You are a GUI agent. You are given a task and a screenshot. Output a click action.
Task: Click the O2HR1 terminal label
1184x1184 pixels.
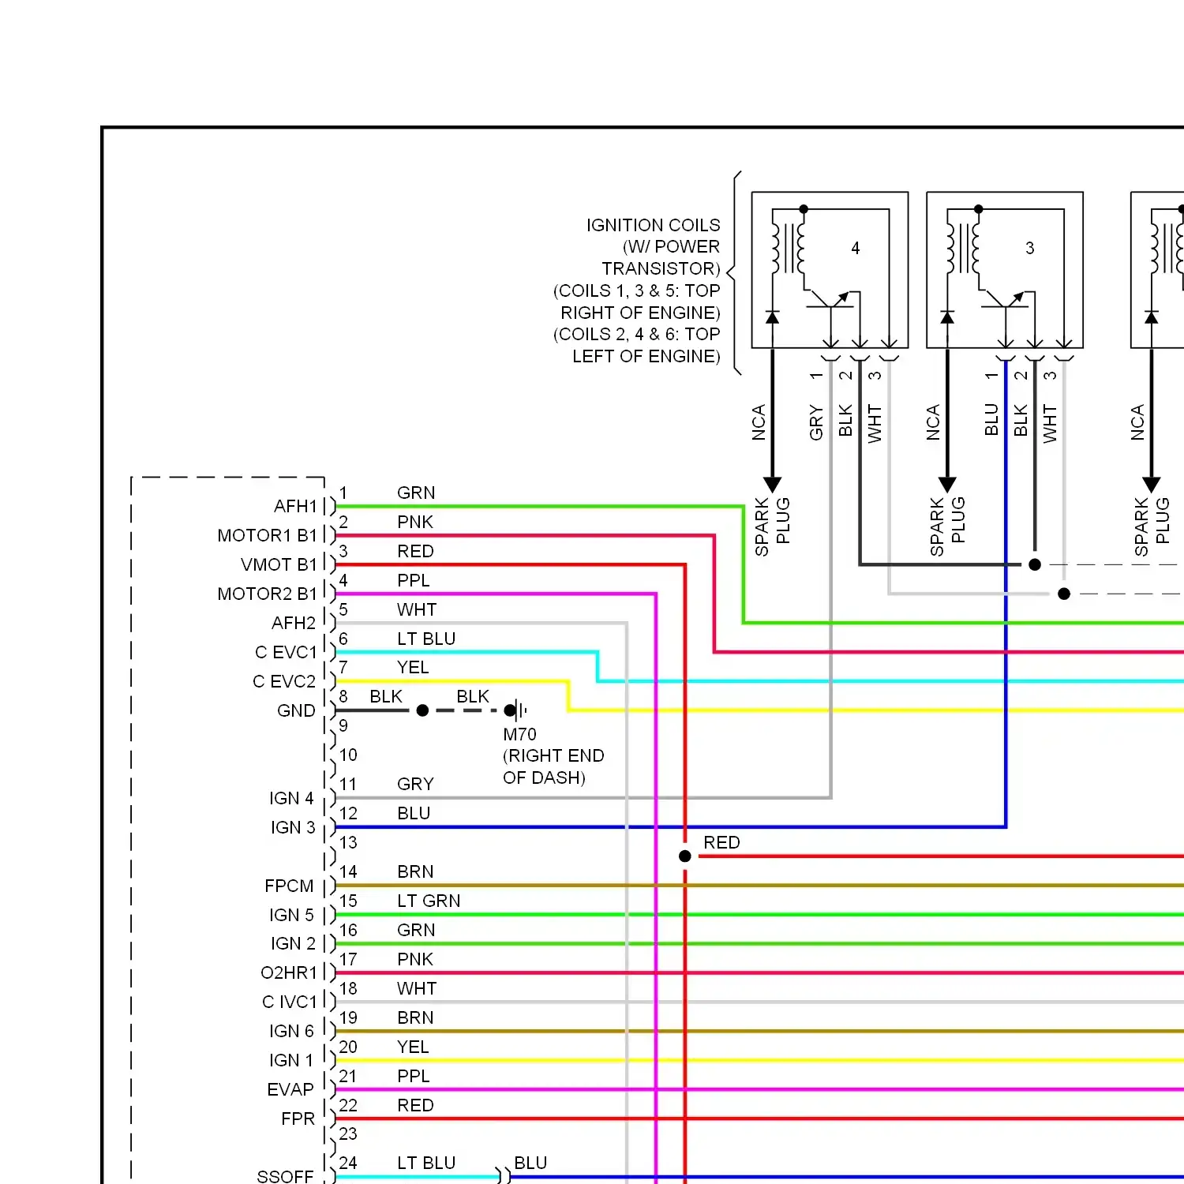[289, 972]
